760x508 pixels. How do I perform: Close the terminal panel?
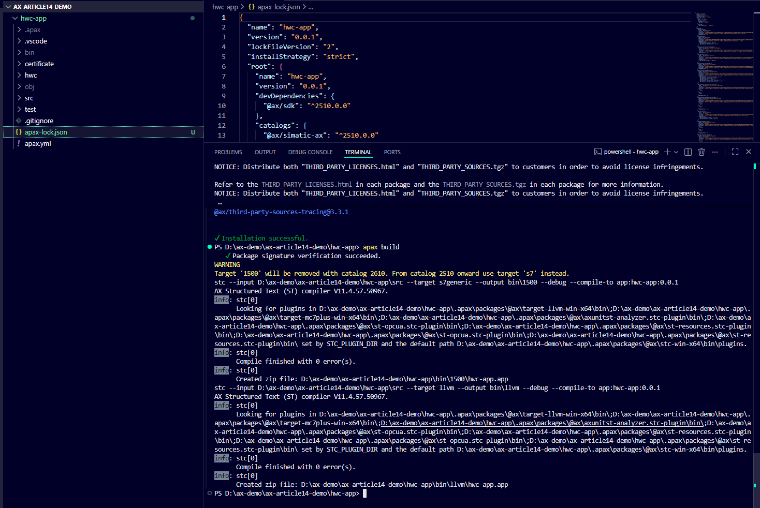pos(749,152)
